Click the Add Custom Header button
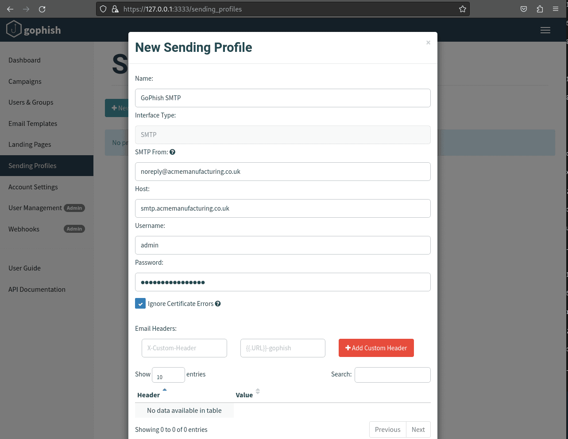The height and width of the screenshot is (439, 568). click(376, 348)
